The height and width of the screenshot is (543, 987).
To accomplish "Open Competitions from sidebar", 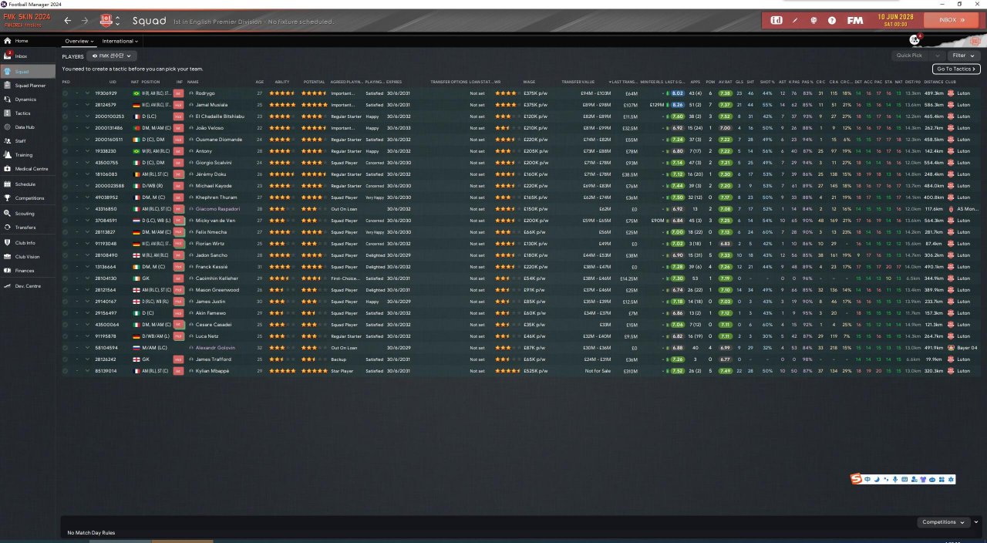I will (x=29, y=198).
